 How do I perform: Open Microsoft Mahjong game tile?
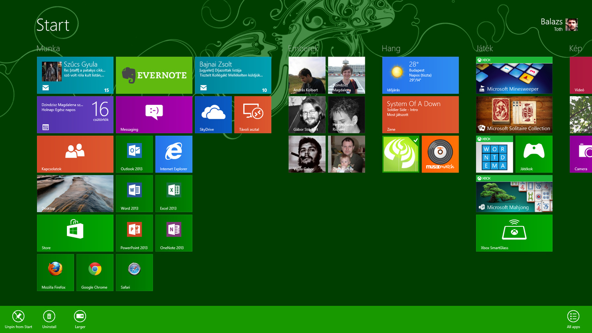(514, 194)
